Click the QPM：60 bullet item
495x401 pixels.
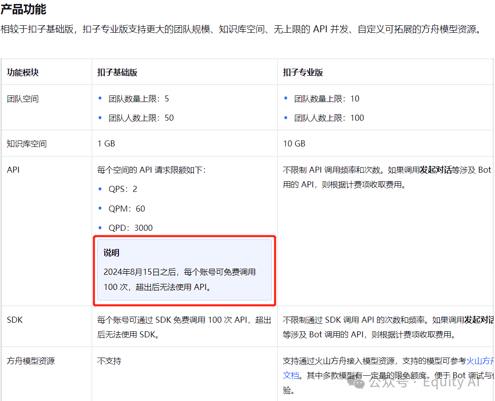click(127, 209)
